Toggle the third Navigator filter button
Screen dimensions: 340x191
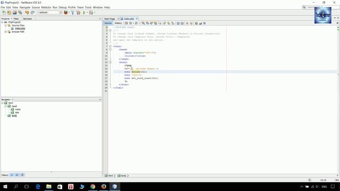(22, 175)
